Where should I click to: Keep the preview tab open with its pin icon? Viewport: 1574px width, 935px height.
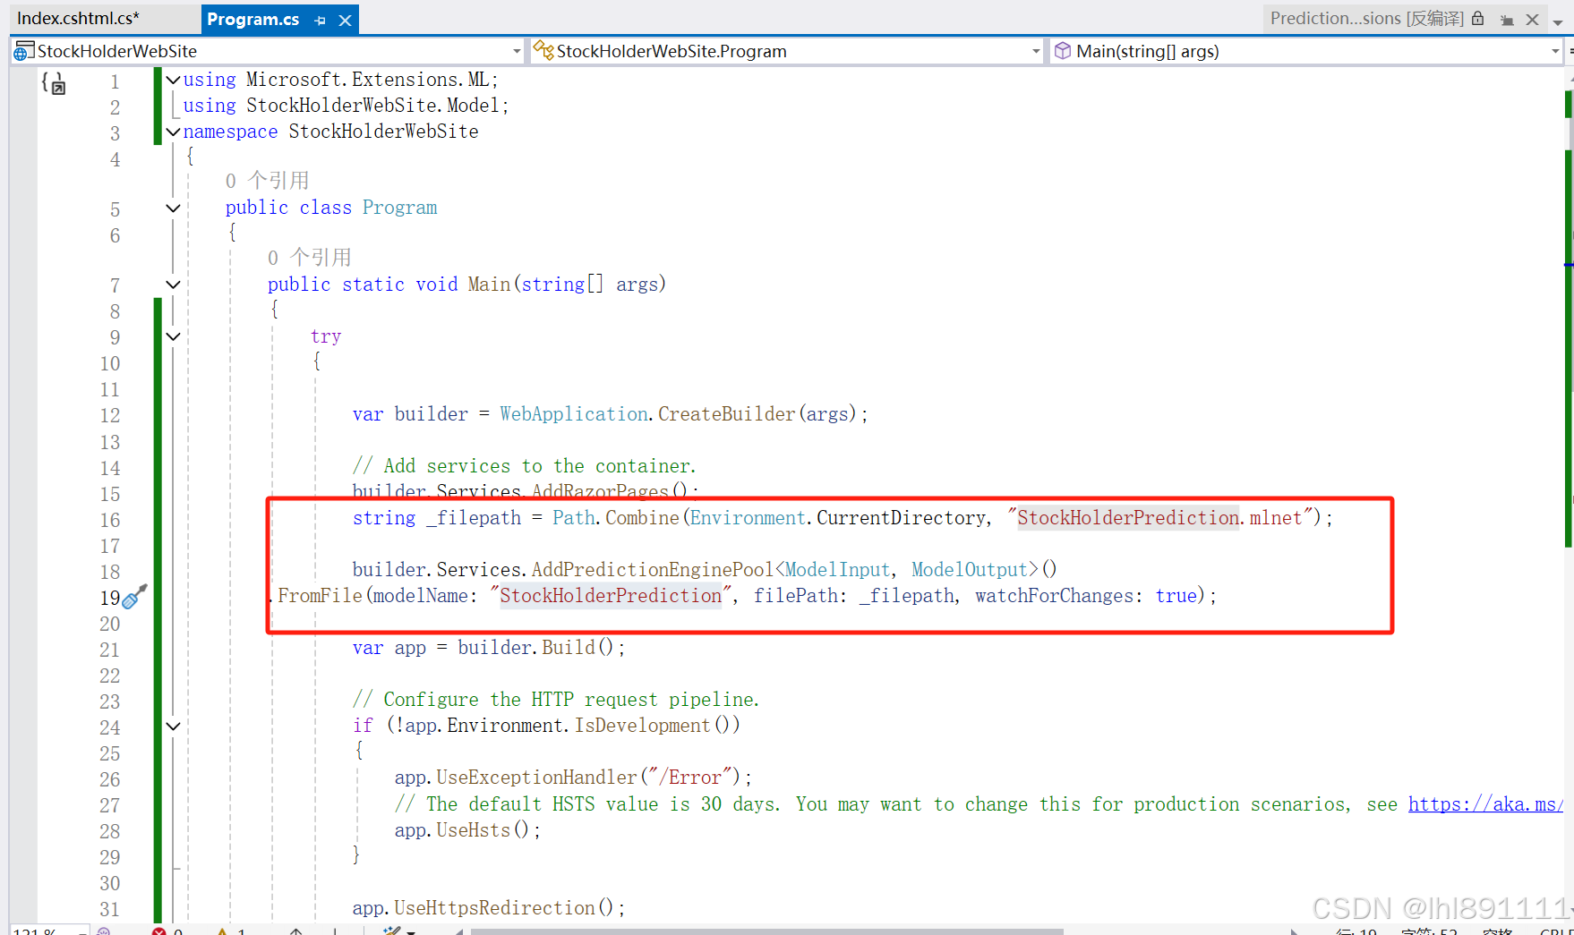coord(1507,20)
